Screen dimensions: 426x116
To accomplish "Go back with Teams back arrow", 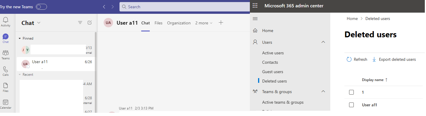I will pyautogui.click(x=104, y=7).
